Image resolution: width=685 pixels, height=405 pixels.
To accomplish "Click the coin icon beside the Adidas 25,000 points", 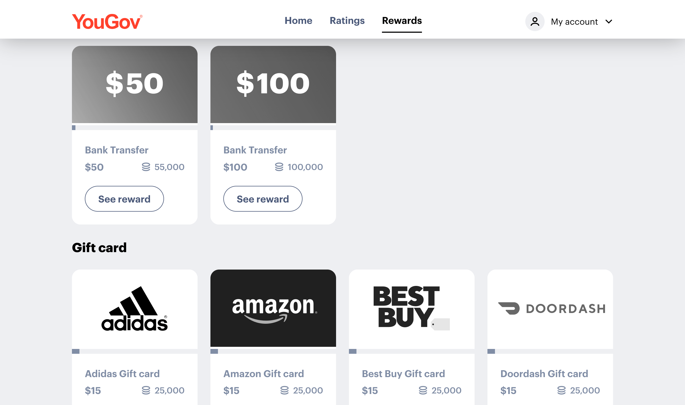I will click(146, 390).
